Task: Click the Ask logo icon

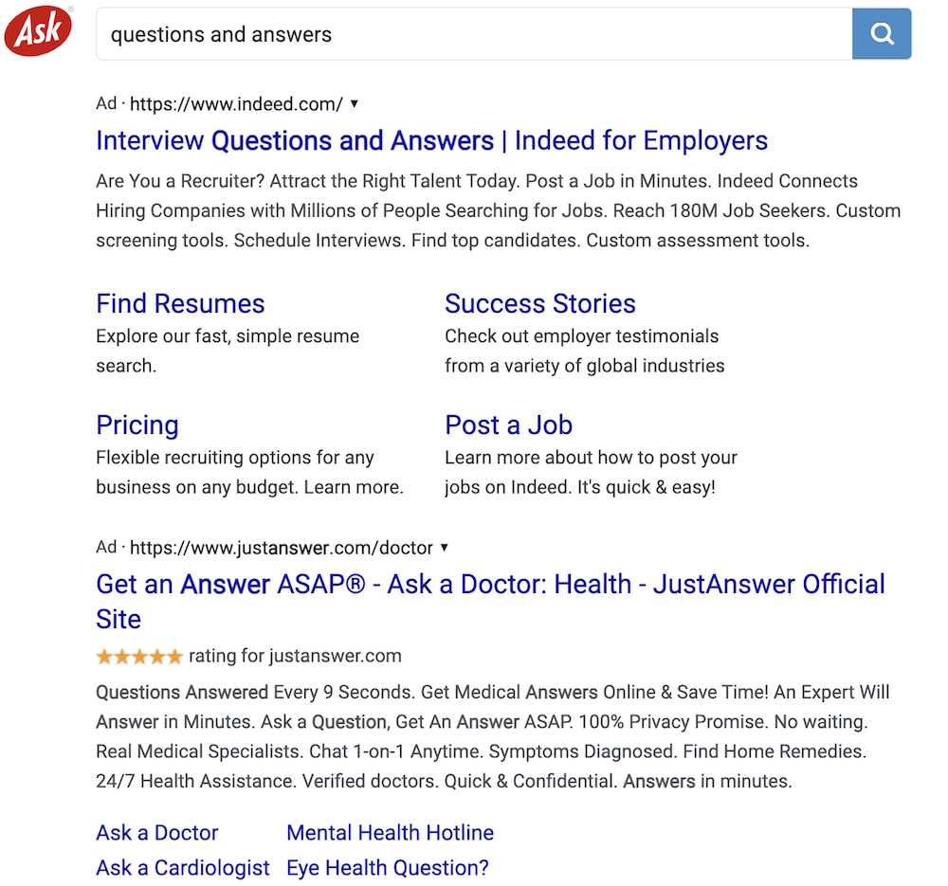Action: (38, 31)
